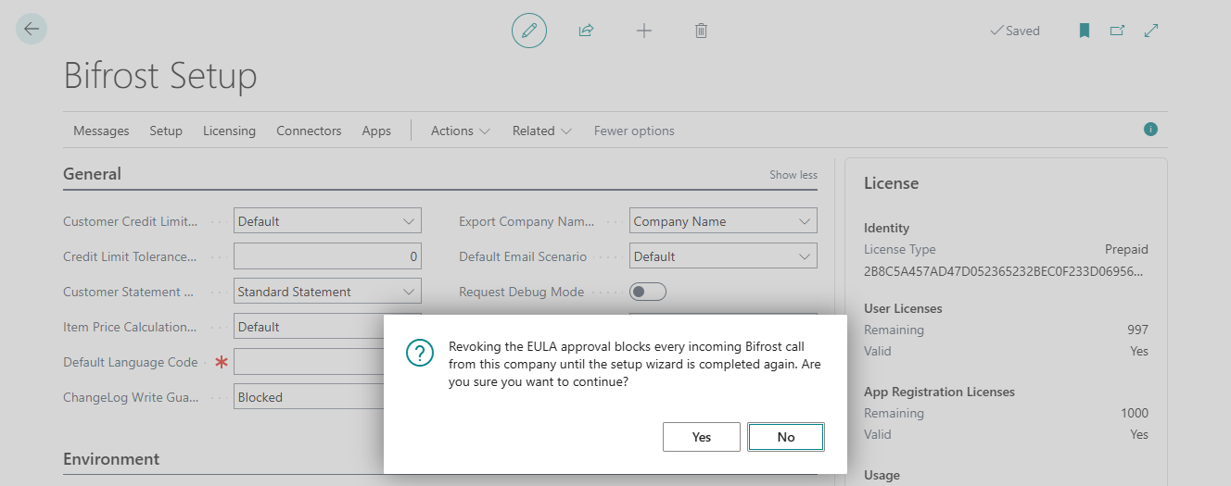This screenshot has width=1231, height=486.
Task: Click the green info circle icon
Action: point(1150,130)
